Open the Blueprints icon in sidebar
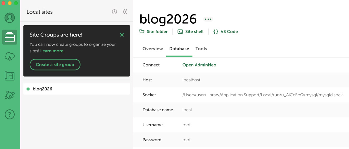This screenshot has height=149, width=349. (10, 76)
